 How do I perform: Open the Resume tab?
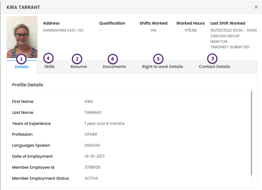click(79, 67)
